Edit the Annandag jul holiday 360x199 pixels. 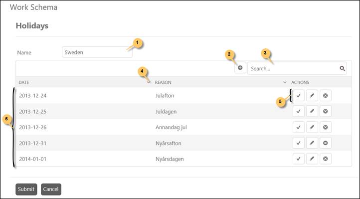(x=312, y=127)
